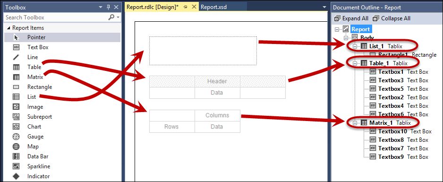Pick the Gauge report item
This screenshot has height=182, width=443.
click(x=62, y=137)
